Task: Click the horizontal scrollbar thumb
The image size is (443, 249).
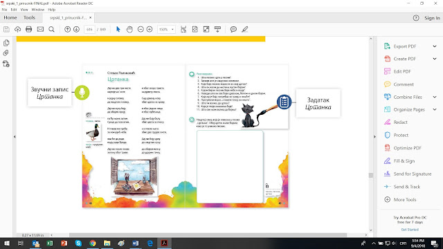Action: point(208,235)
